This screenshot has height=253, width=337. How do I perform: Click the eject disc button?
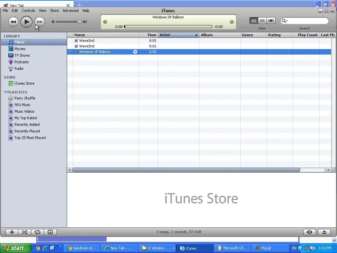pyautogui.click(x=324, y=232)
